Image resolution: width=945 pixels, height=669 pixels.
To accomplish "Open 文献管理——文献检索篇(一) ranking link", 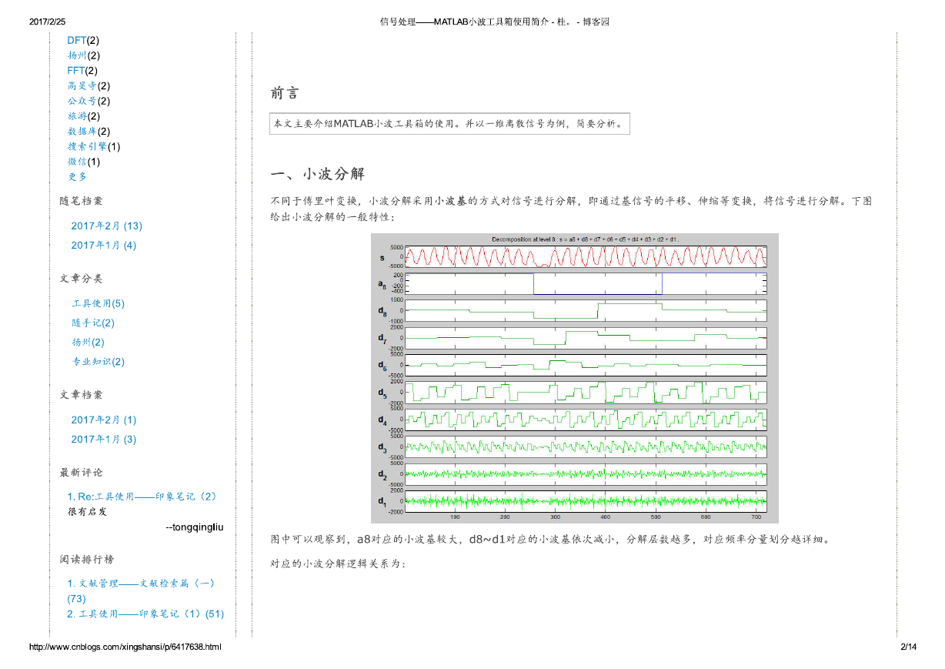I will point(142,590).
